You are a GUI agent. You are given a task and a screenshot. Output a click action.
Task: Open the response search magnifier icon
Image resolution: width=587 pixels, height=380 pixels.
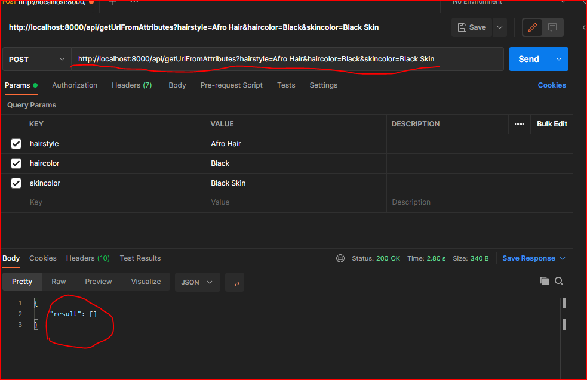point(559,281)
